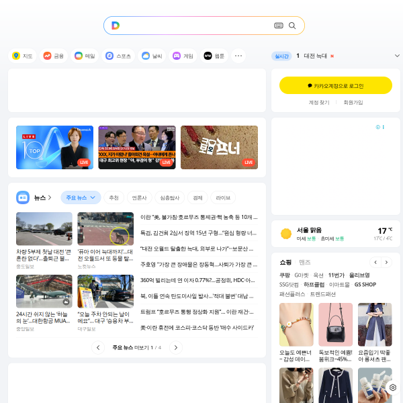The width and height of the screenshot is (403, 403).
Task: Open the 퓨마 이어 늑대까지 article
Action: (105, 240)
